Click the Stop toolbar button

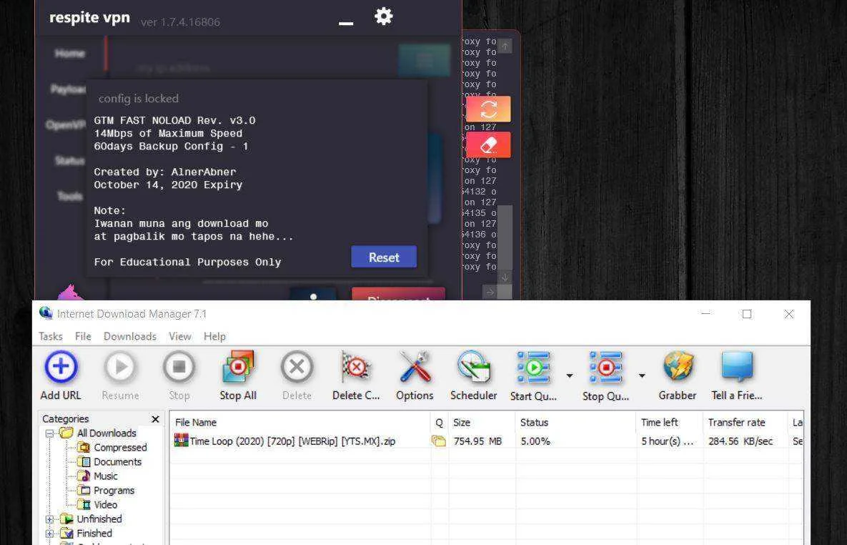pyautogui.click(x=179, y=375)
